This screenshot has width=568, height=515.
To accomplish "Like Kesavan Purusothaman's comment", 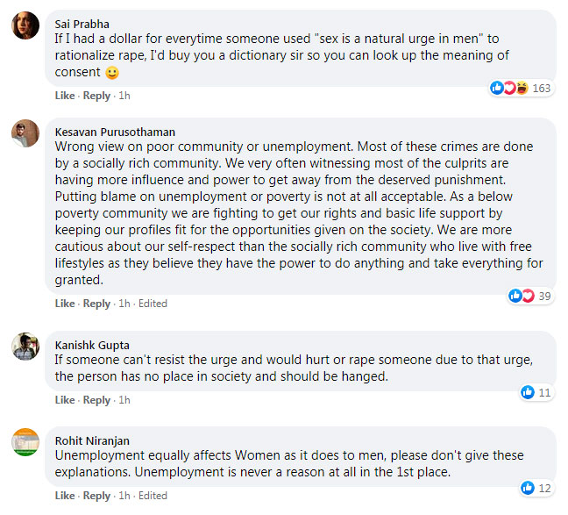I will tap(65, 304).
